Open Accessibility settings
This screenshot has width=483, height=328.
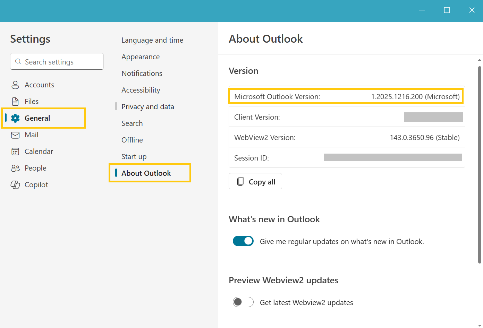141,90
